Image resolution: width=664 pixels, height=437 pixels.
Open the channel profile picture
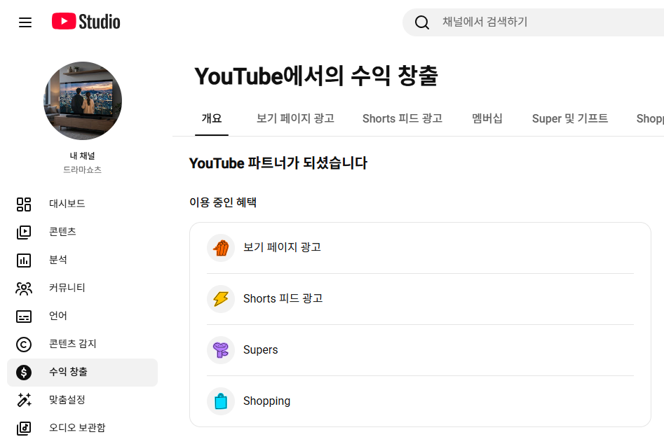(x=83, y=101)
